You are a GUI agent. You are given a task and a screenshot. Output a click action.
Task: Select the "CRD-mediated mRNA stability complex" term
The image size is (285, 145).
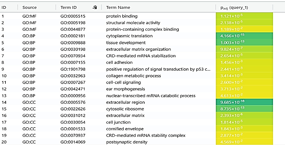(x=146, y=135)
